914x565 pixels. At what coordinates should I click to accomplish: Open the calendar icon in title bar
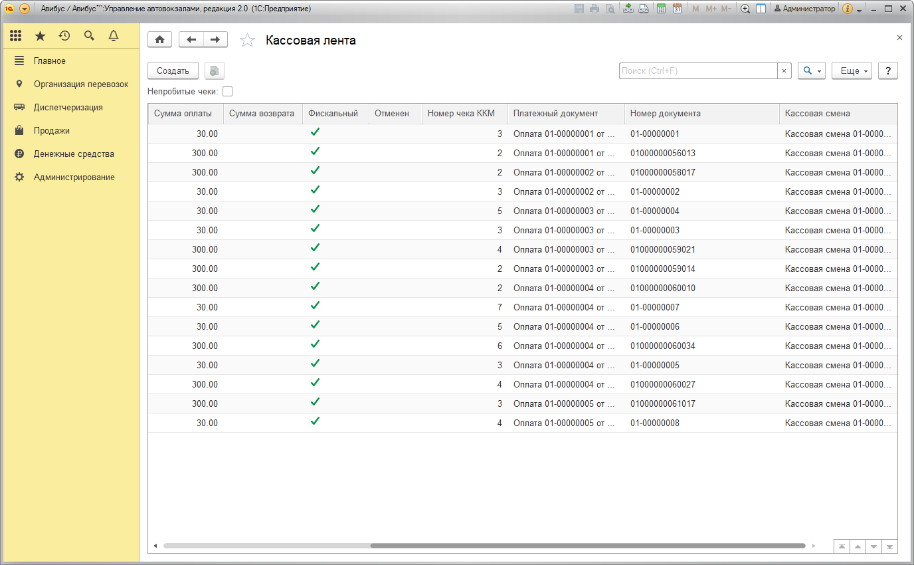pyautogui.click(x=677, y=9)
